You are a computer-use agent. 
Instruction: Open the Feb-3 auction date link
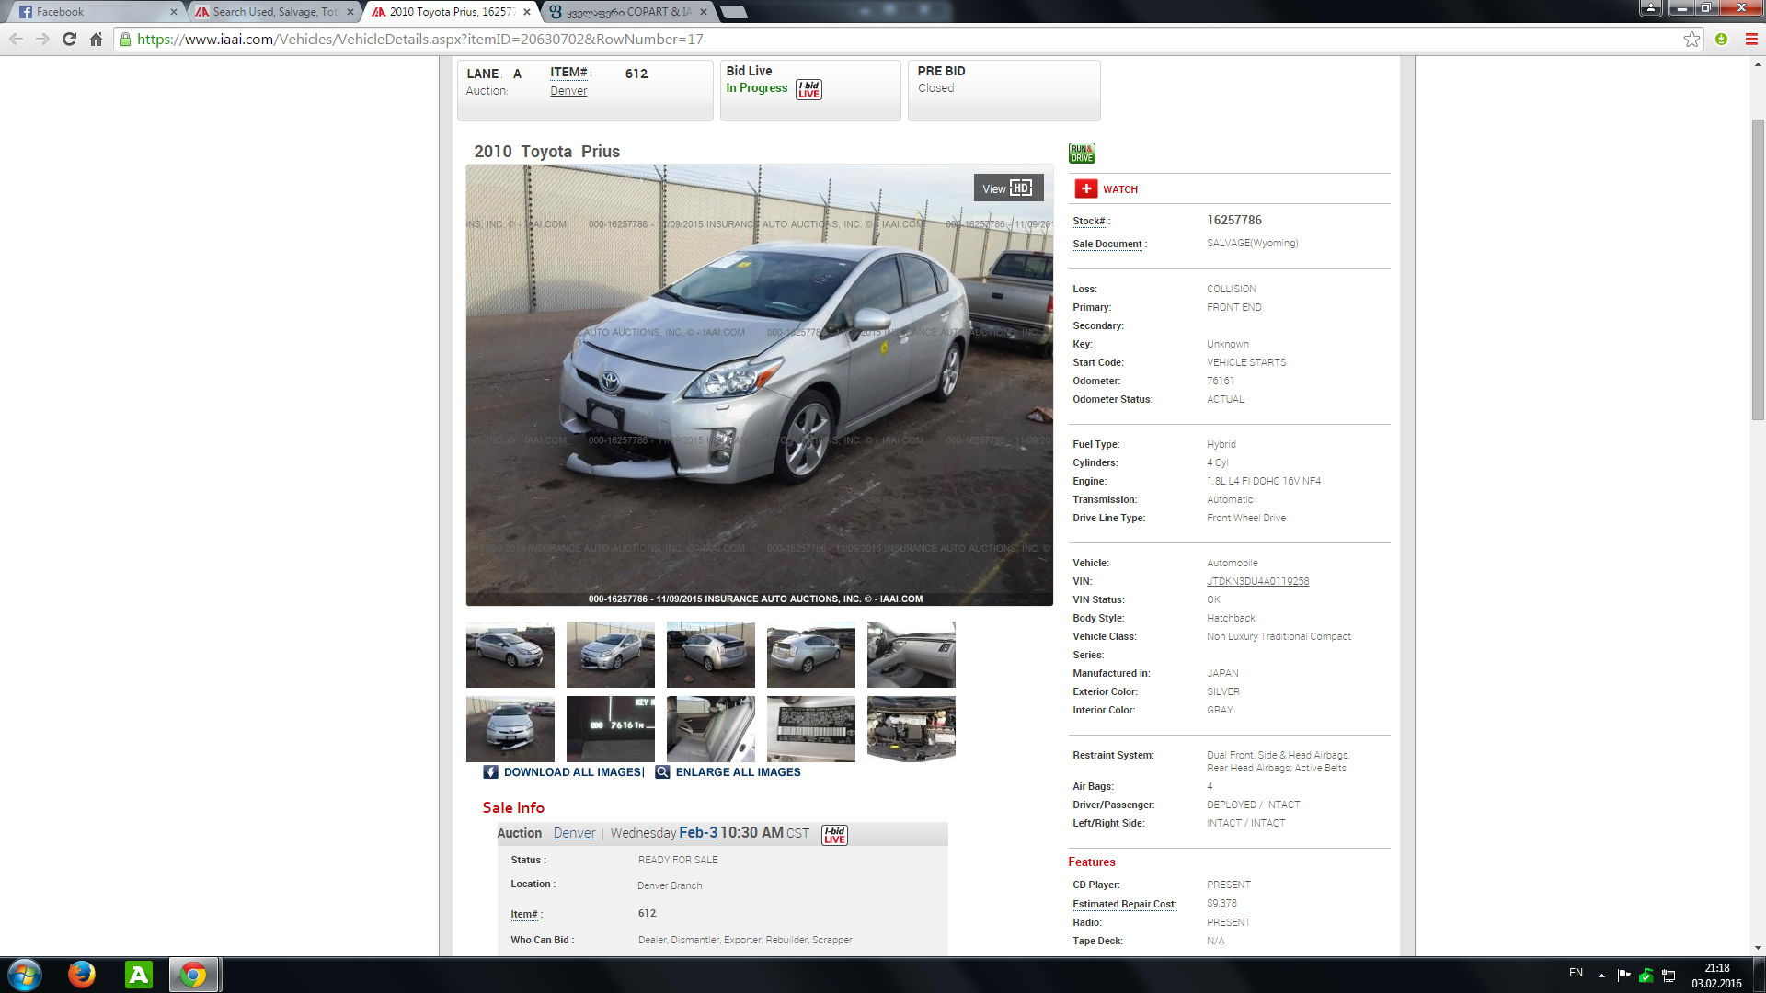[x=698, y=833]
